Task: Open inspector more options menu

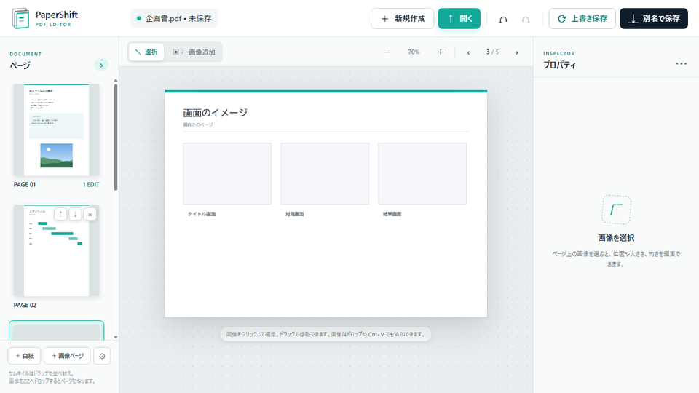Action: coord(682,64)
